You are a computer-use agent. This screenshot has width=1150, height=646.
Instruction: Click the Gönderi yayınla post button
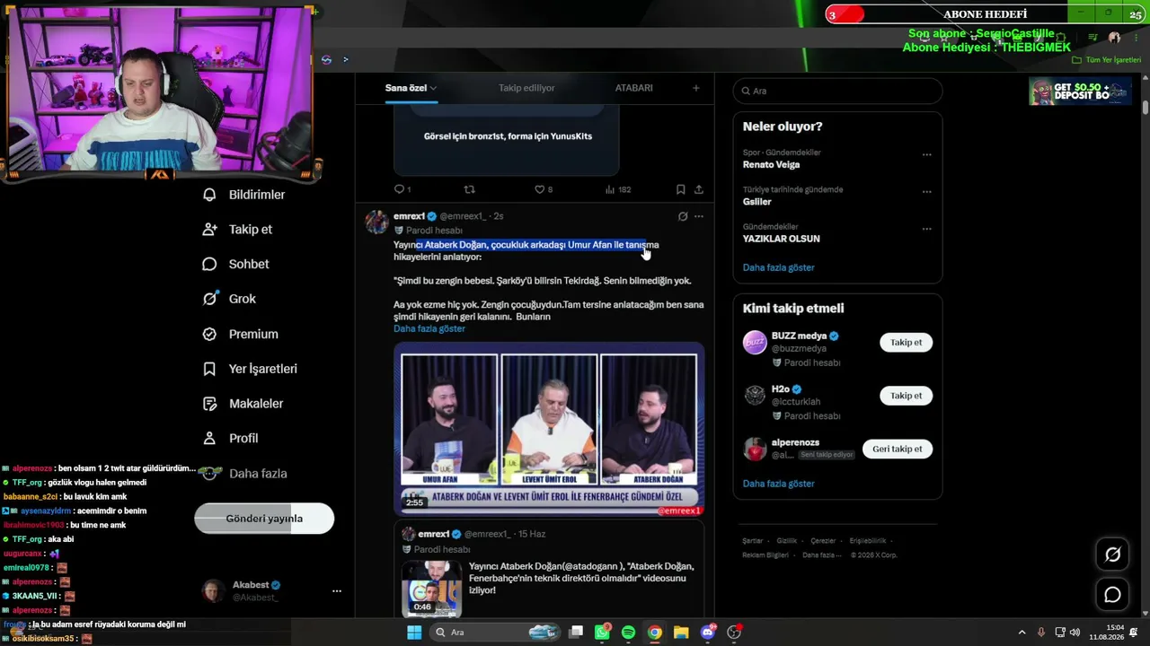coord(264,519)
